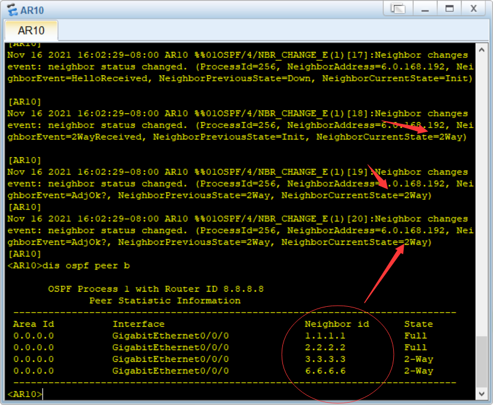Click GigabitEthernet0/0/0 in the 6.6.6.6 row
This screenshot has width=493, height=405.
pos(170,371)
